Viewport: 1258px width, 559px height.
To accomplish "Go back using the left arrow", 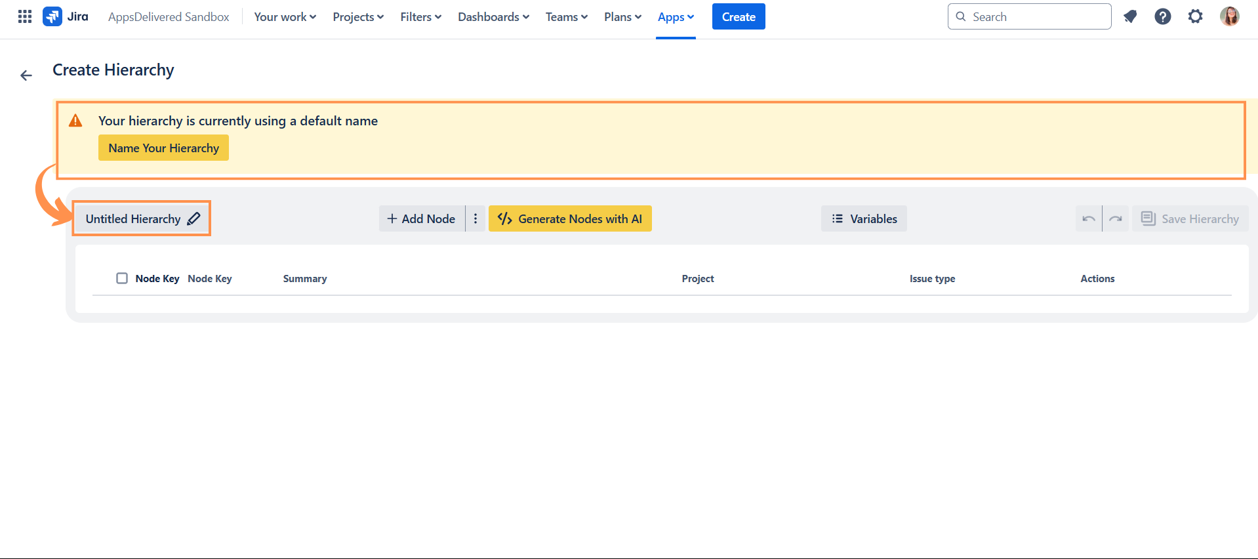I will click(26, 75).
